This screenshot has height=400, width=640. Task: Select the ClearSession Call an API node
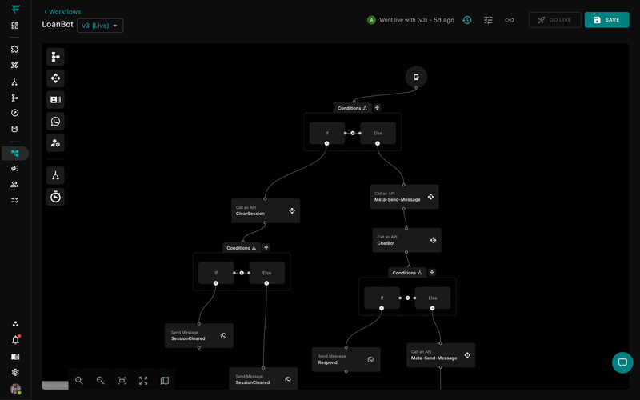tap(266, 211)
